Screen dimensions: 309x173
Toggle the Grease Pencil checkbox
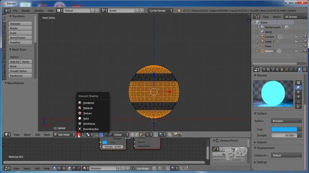click(218, 140)
